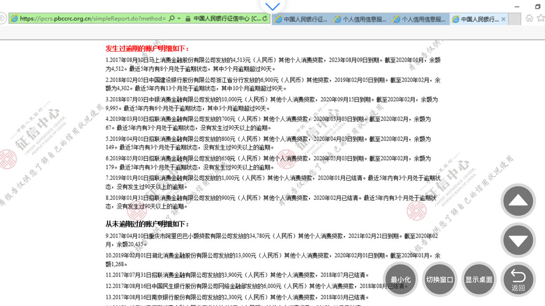
Task: Click the Internet Explorer page icon in address bar
Action: [x=14, y=19]
